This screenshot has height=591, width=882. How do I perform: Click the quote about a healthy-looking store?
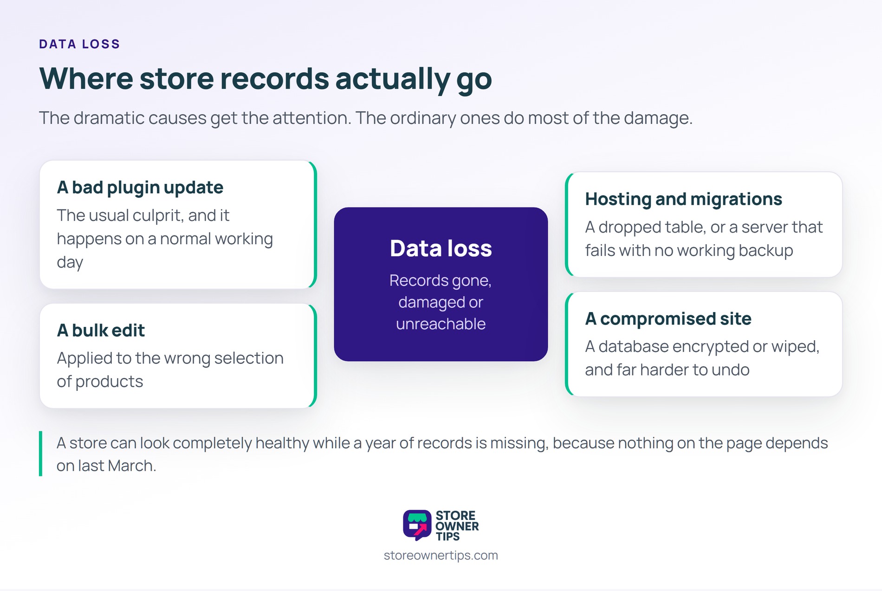coord(442,454)
